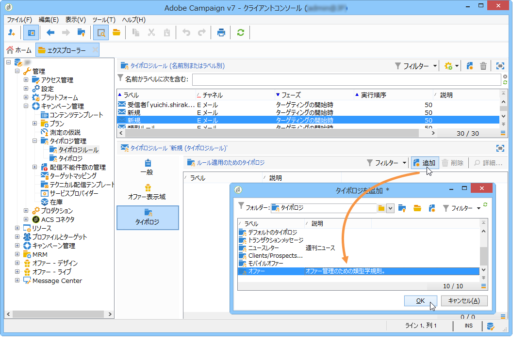The height and width of the screenshot is (343, 528).
Task: Open the フィルター dropdown in the add dialog
Action: click(462, 208)
